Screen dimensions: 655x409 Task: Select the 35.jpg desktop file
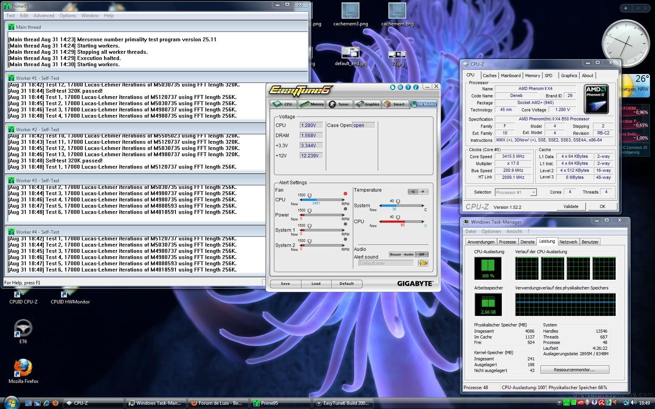(397, 58)
